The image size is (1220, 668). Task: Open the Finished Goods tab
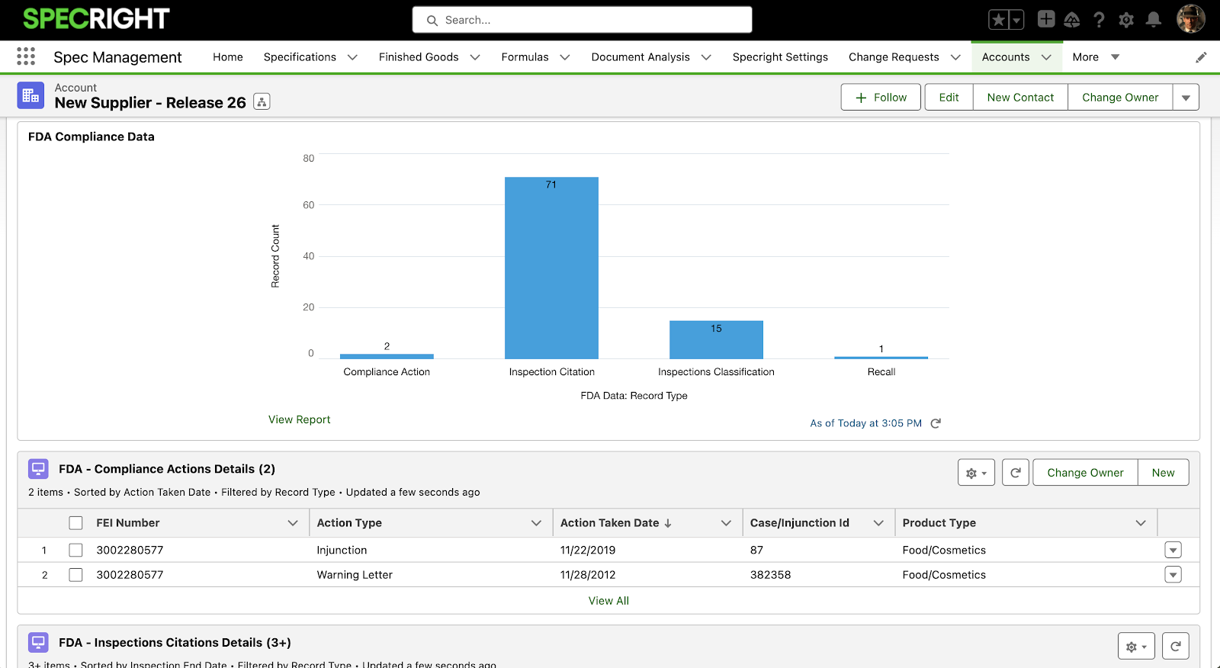pos(419,57)
